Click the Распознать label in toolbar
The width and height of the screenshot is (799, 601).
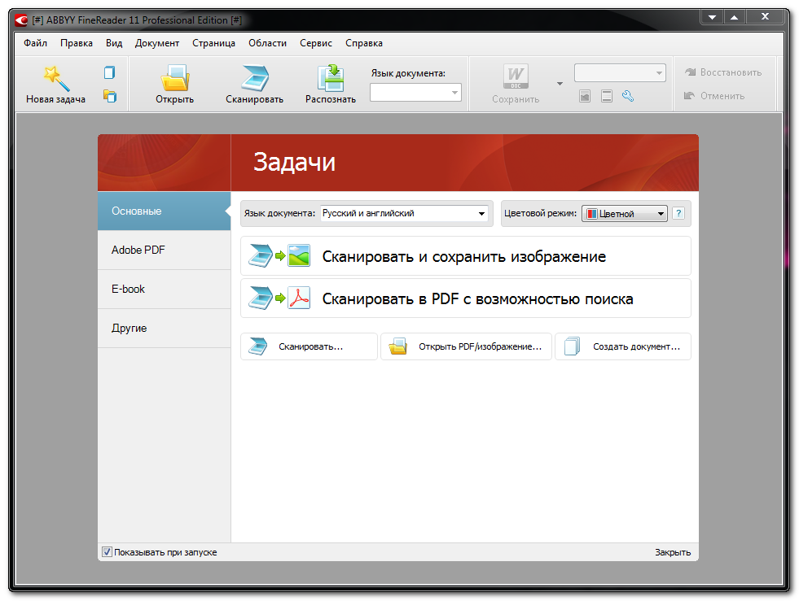330,99
